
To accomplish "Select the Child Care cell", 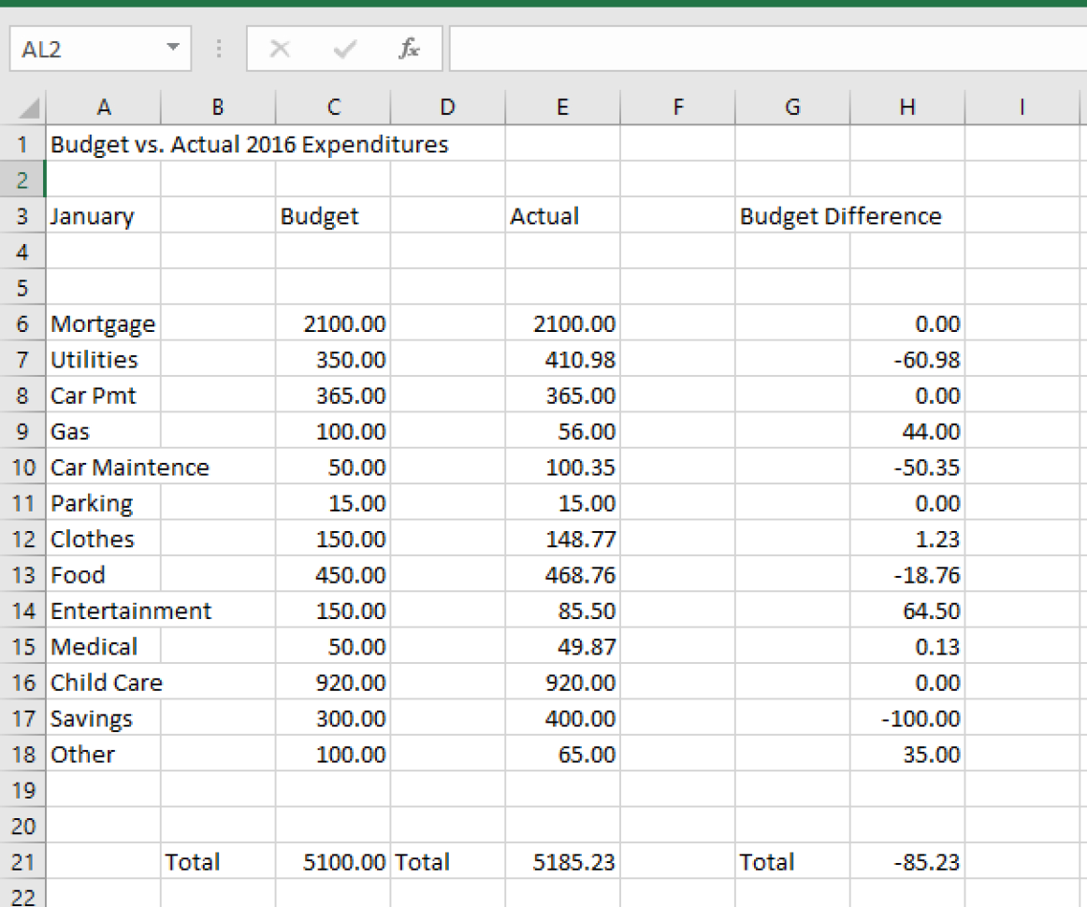I will point(103,683).
